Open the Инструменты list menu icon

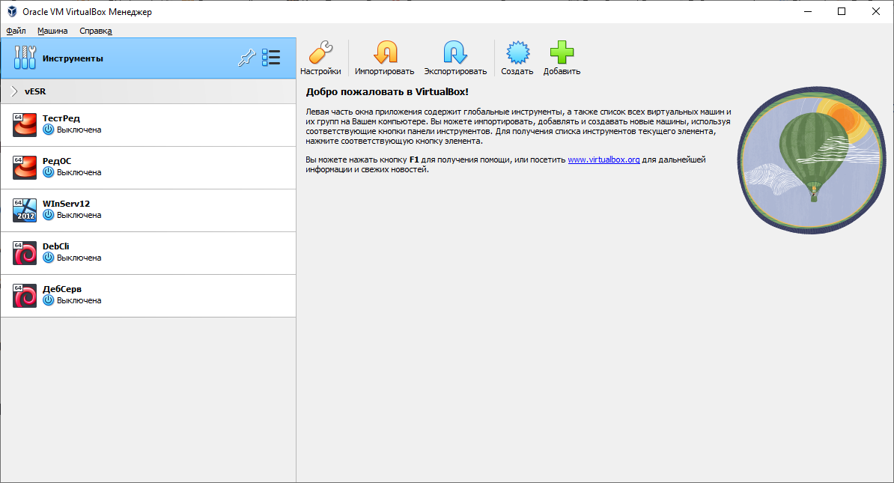coord(271,58)
